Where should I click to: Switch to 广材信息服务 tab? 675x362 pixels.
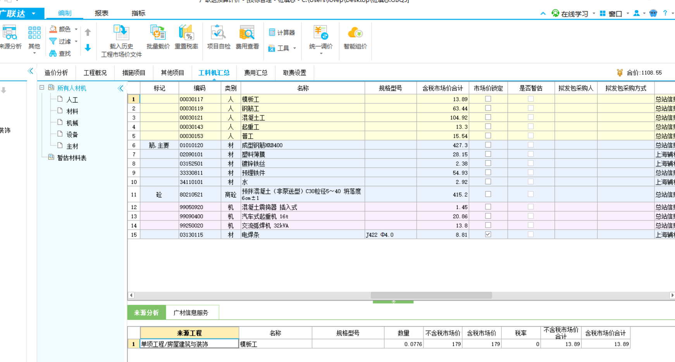pos(191,313)
